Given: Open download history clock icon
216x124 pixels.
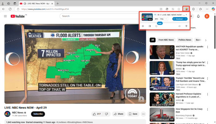Looking at the screenshot, I should click(x=156, y=26).
